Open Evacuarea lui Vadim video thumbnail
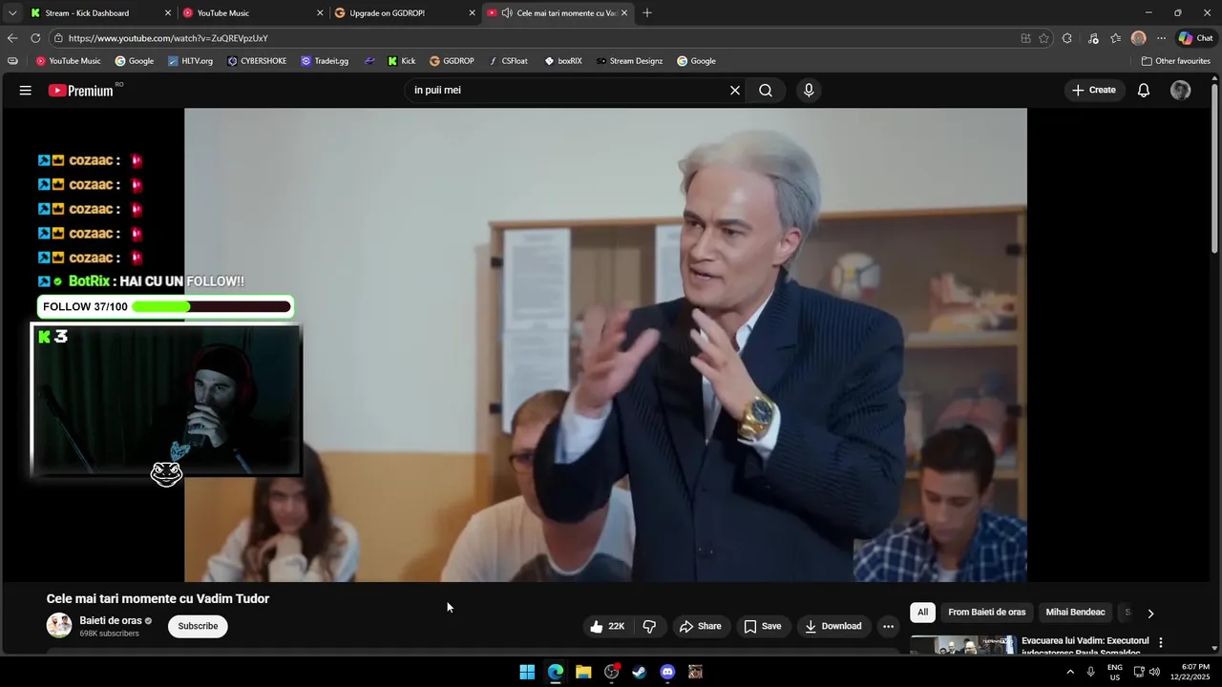This screenshot has width=1222, height=687. click(962, 645)
